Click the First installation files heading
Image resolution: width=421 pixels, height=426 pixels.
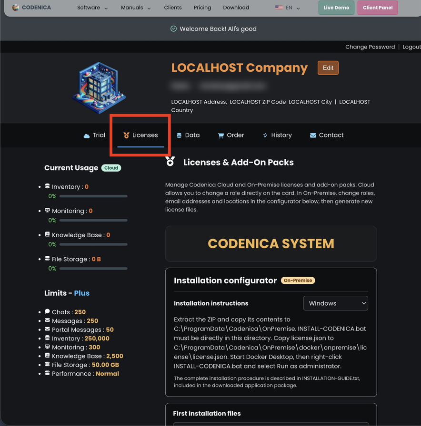pos(207,414)
